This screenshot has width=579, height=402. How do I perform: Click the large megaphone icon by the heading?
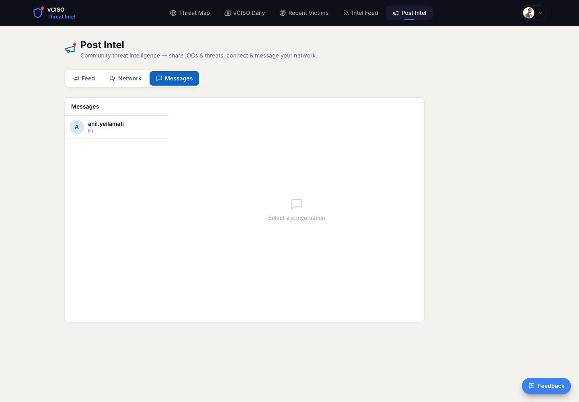[x=70, y=49]
